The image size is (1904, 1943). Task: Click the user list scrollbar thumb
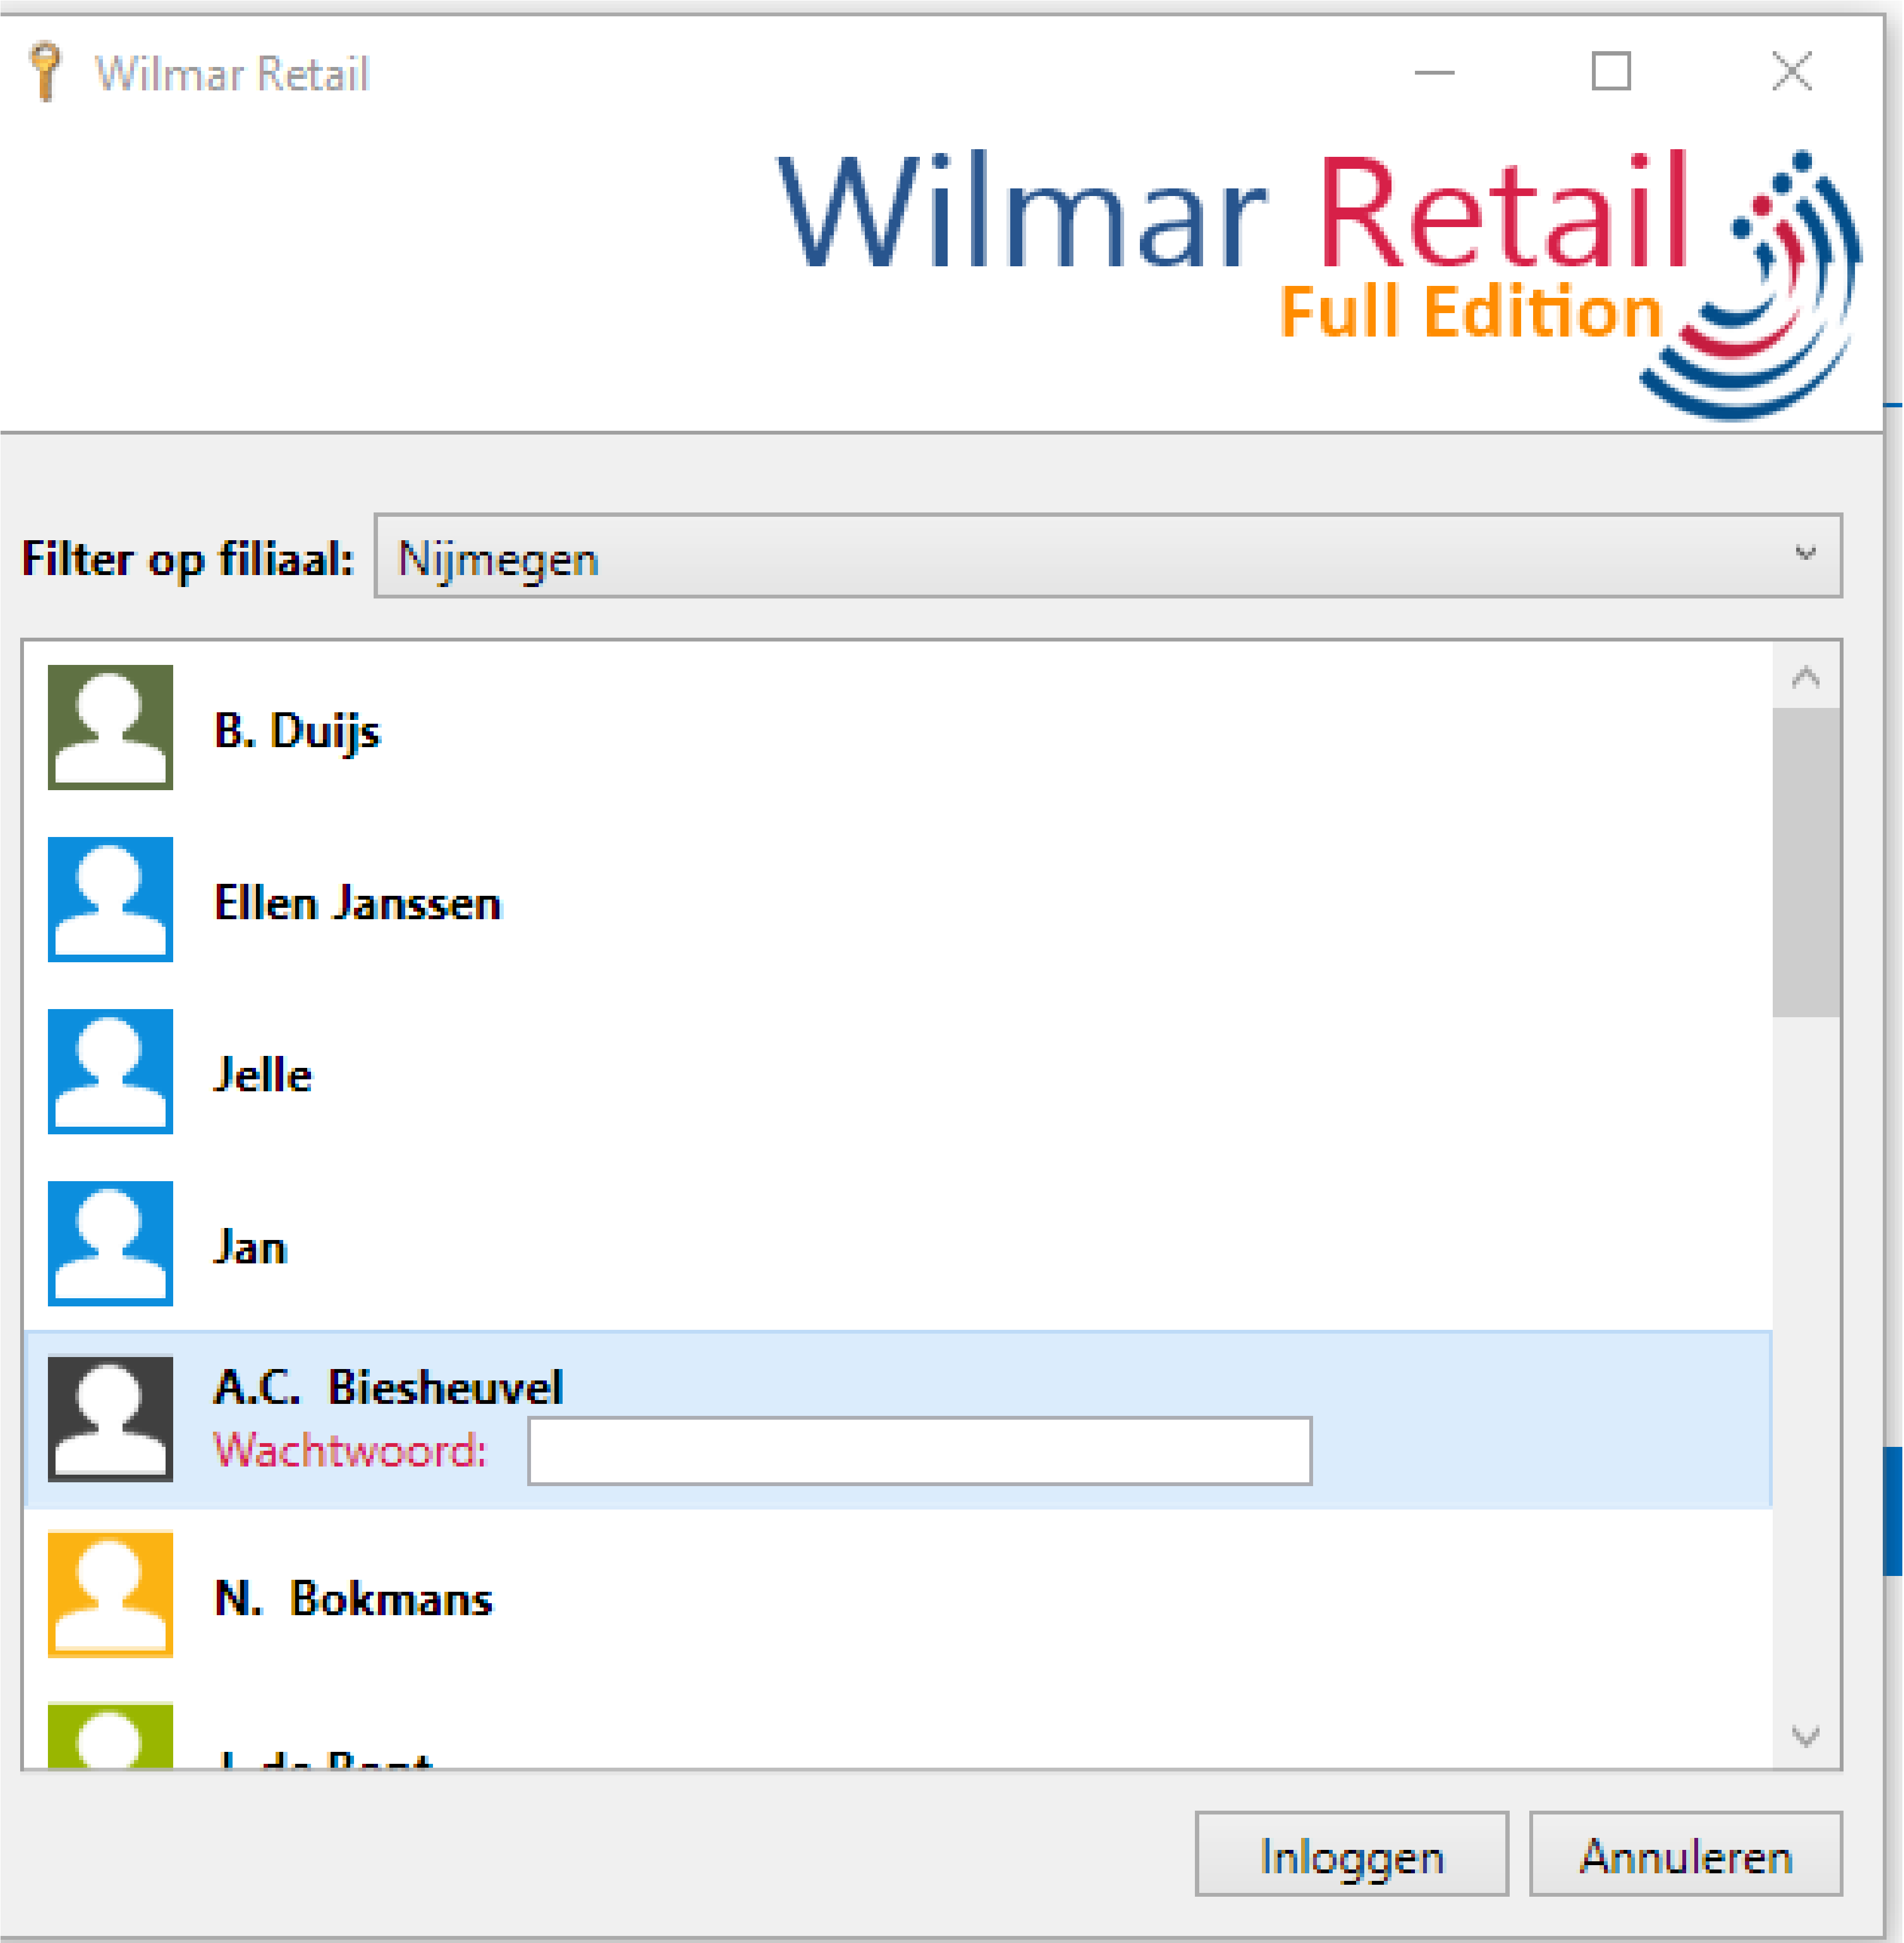pyautogui.click(x=1806, y=862)
